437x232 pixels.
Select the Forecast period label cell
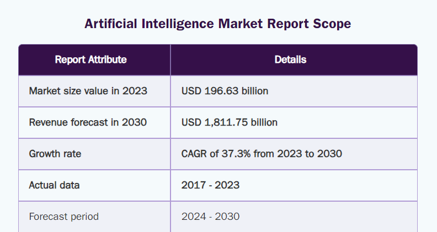pyautogui.click(x=63, y=217)
